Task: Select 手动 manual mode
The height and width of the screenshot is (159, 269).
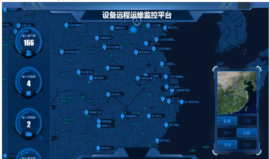Action: click(x=227, y=145)
